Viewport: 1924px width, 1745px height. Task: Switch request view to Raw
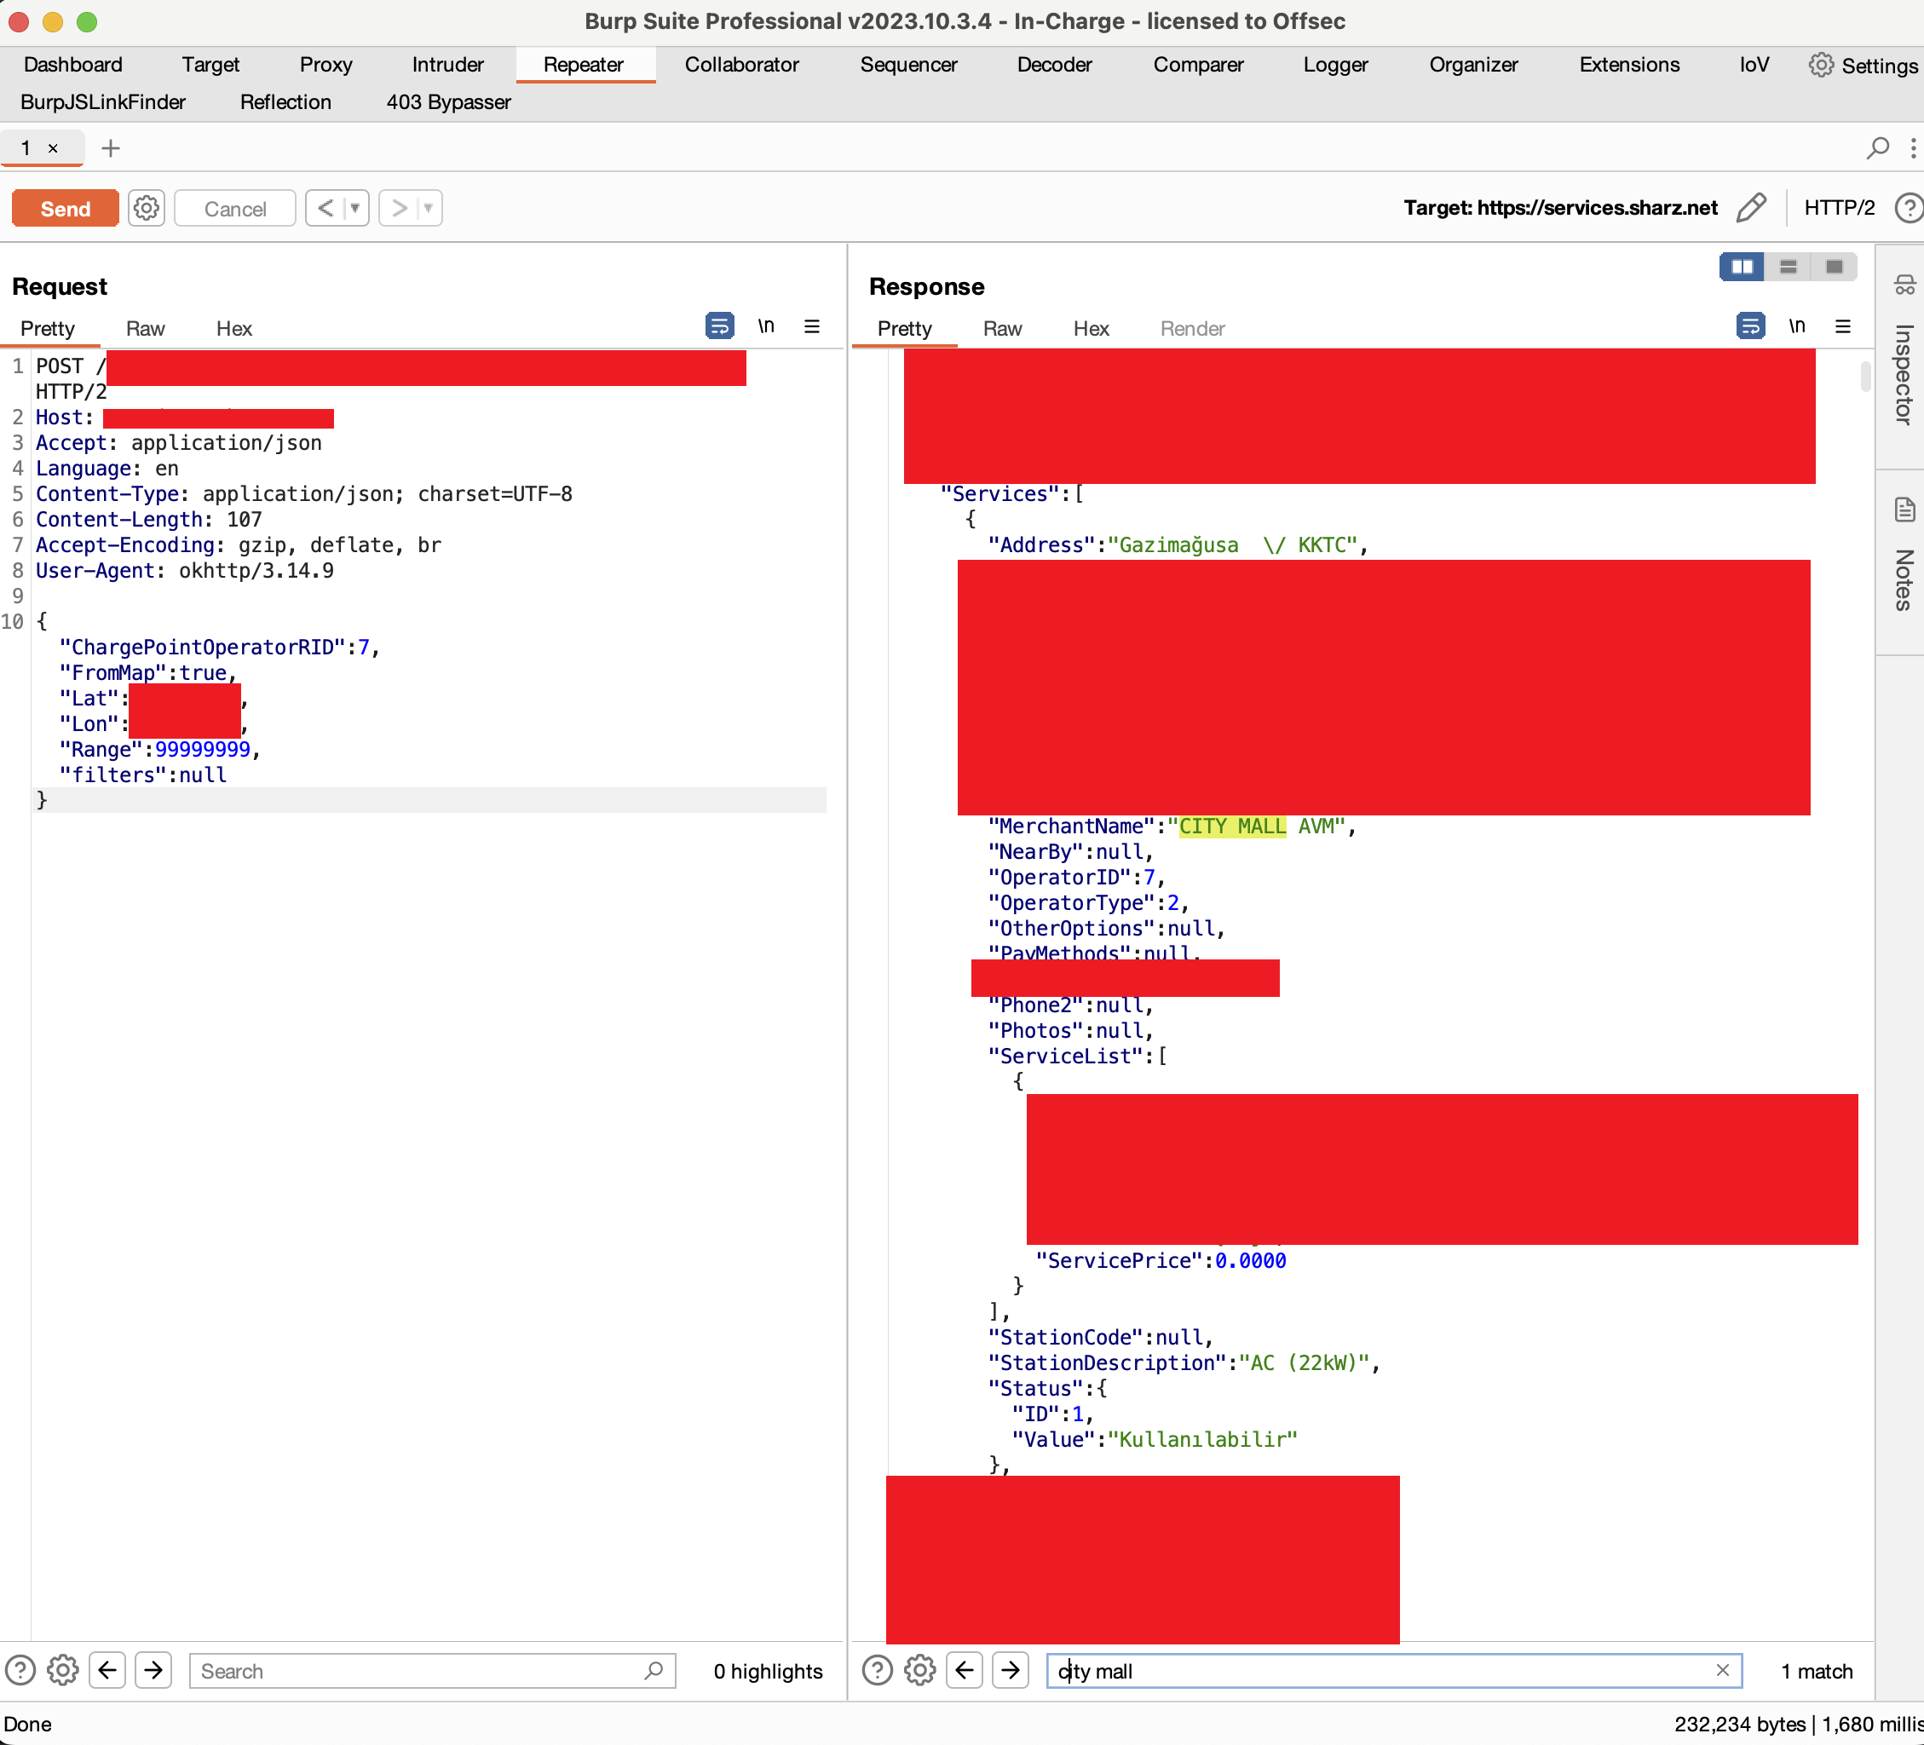coord(145,328)
